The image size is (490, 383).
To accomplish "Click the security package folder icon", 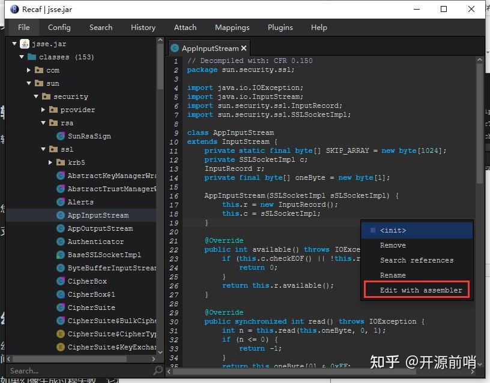I will tap(46, 96).
